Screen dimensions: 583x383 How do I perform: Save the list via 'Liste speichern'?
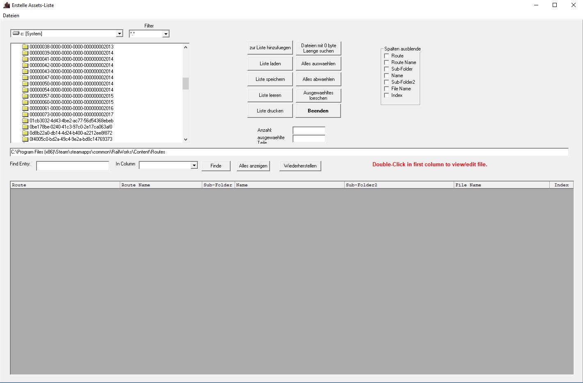click(x=270, y=79)
